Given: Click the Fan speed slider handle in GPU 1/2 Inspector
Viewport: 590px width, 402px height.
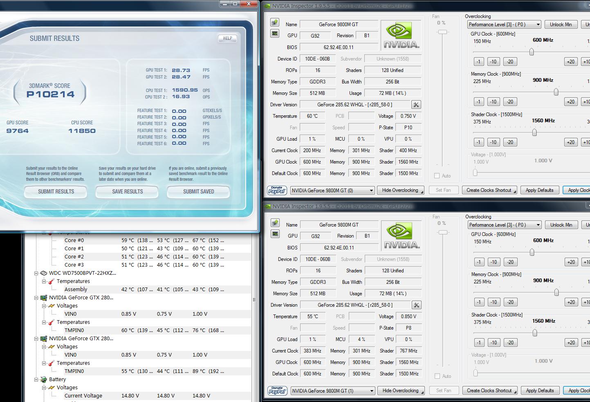Looking at the screenshot, I should 443,31.
